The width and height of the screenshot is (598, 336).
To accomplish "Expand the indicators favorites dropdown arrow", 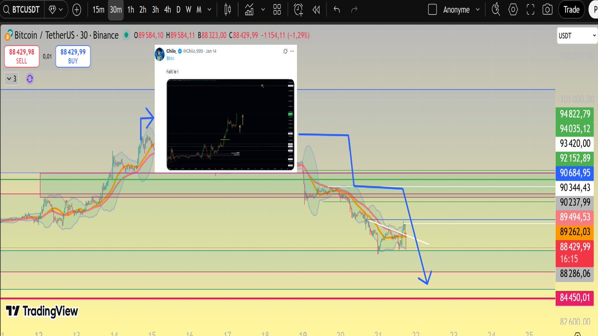I will pos(262,9).
